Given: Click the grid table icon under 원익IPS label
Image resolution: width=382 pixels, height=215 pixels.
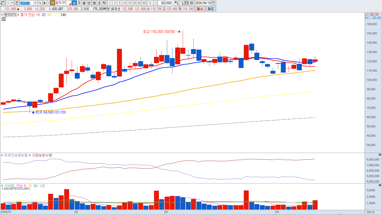Looking at the screenshot, I should point(4,19).
